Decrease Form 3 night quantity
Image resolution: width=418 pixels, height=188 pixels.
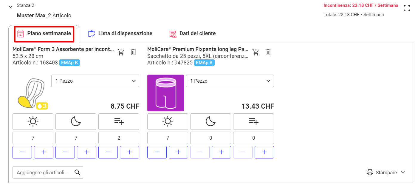[x=65, y=152]
